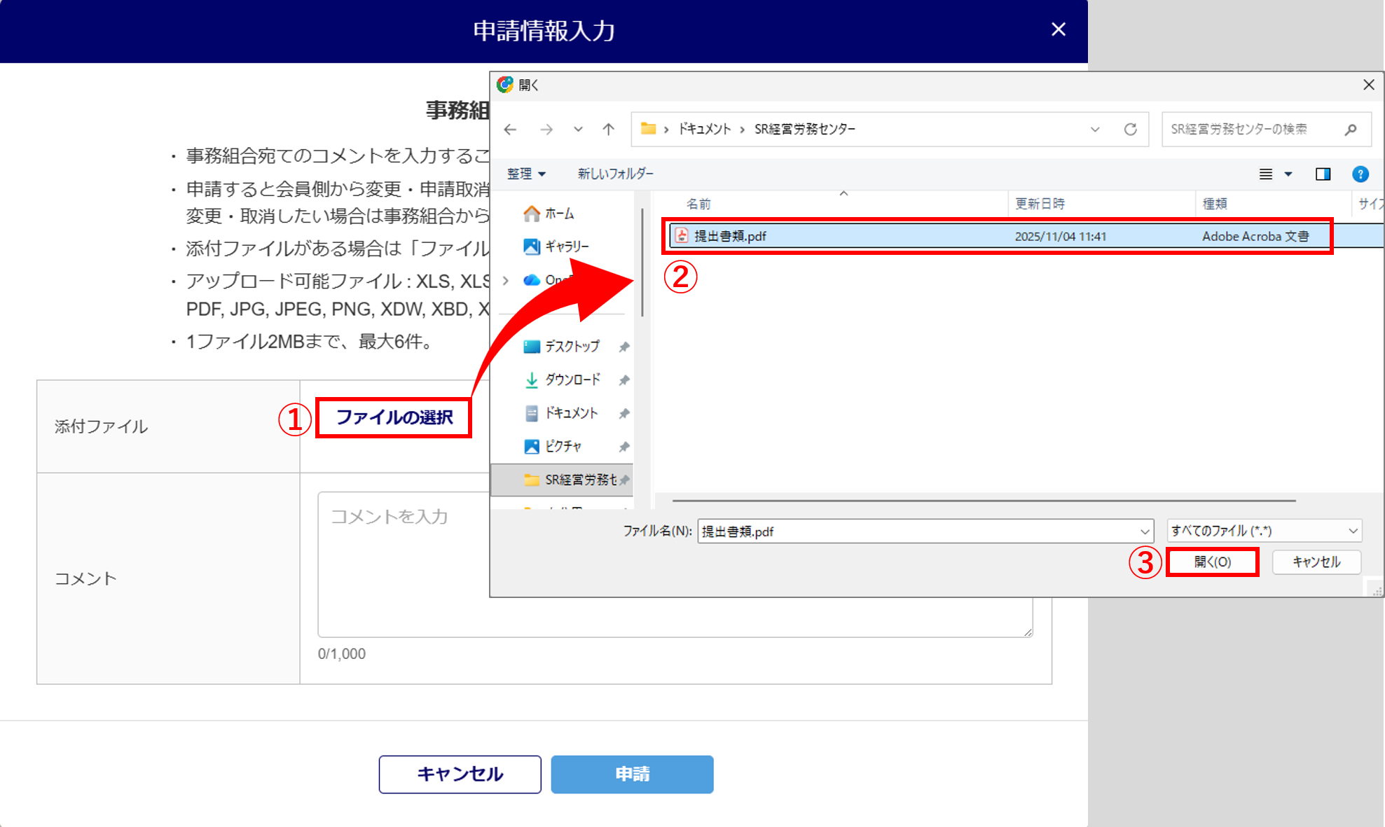Click the refresh icon beside the address bar
Screen dimensions: 1385x827
1130,130
